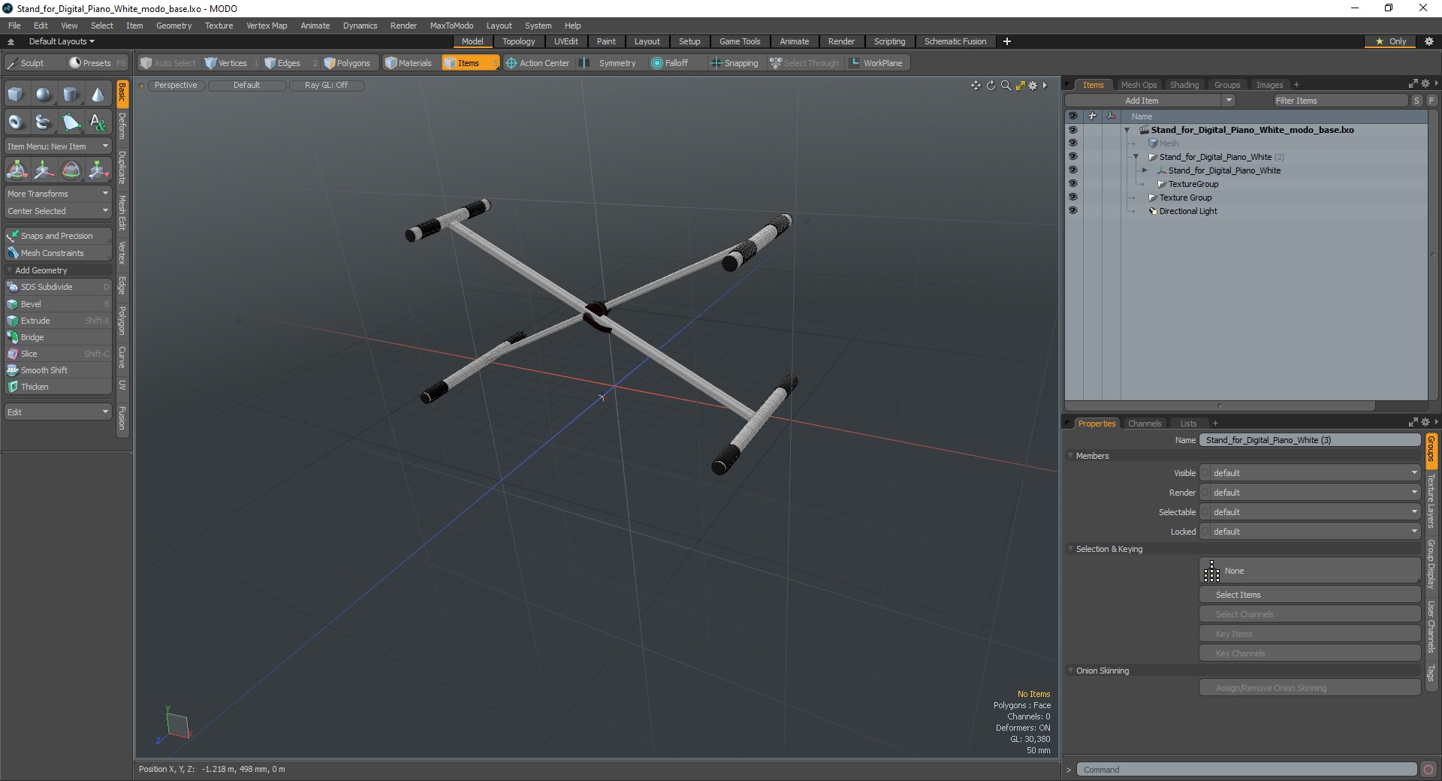Open layout settings gear in top bar
This screenshot has width=1442, height=781.
coord(1429,41)
